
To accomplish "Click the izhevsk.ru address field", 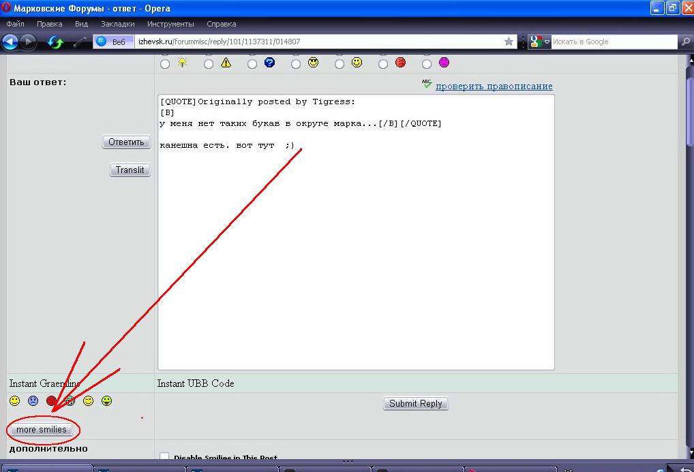I will pos(319,42).
